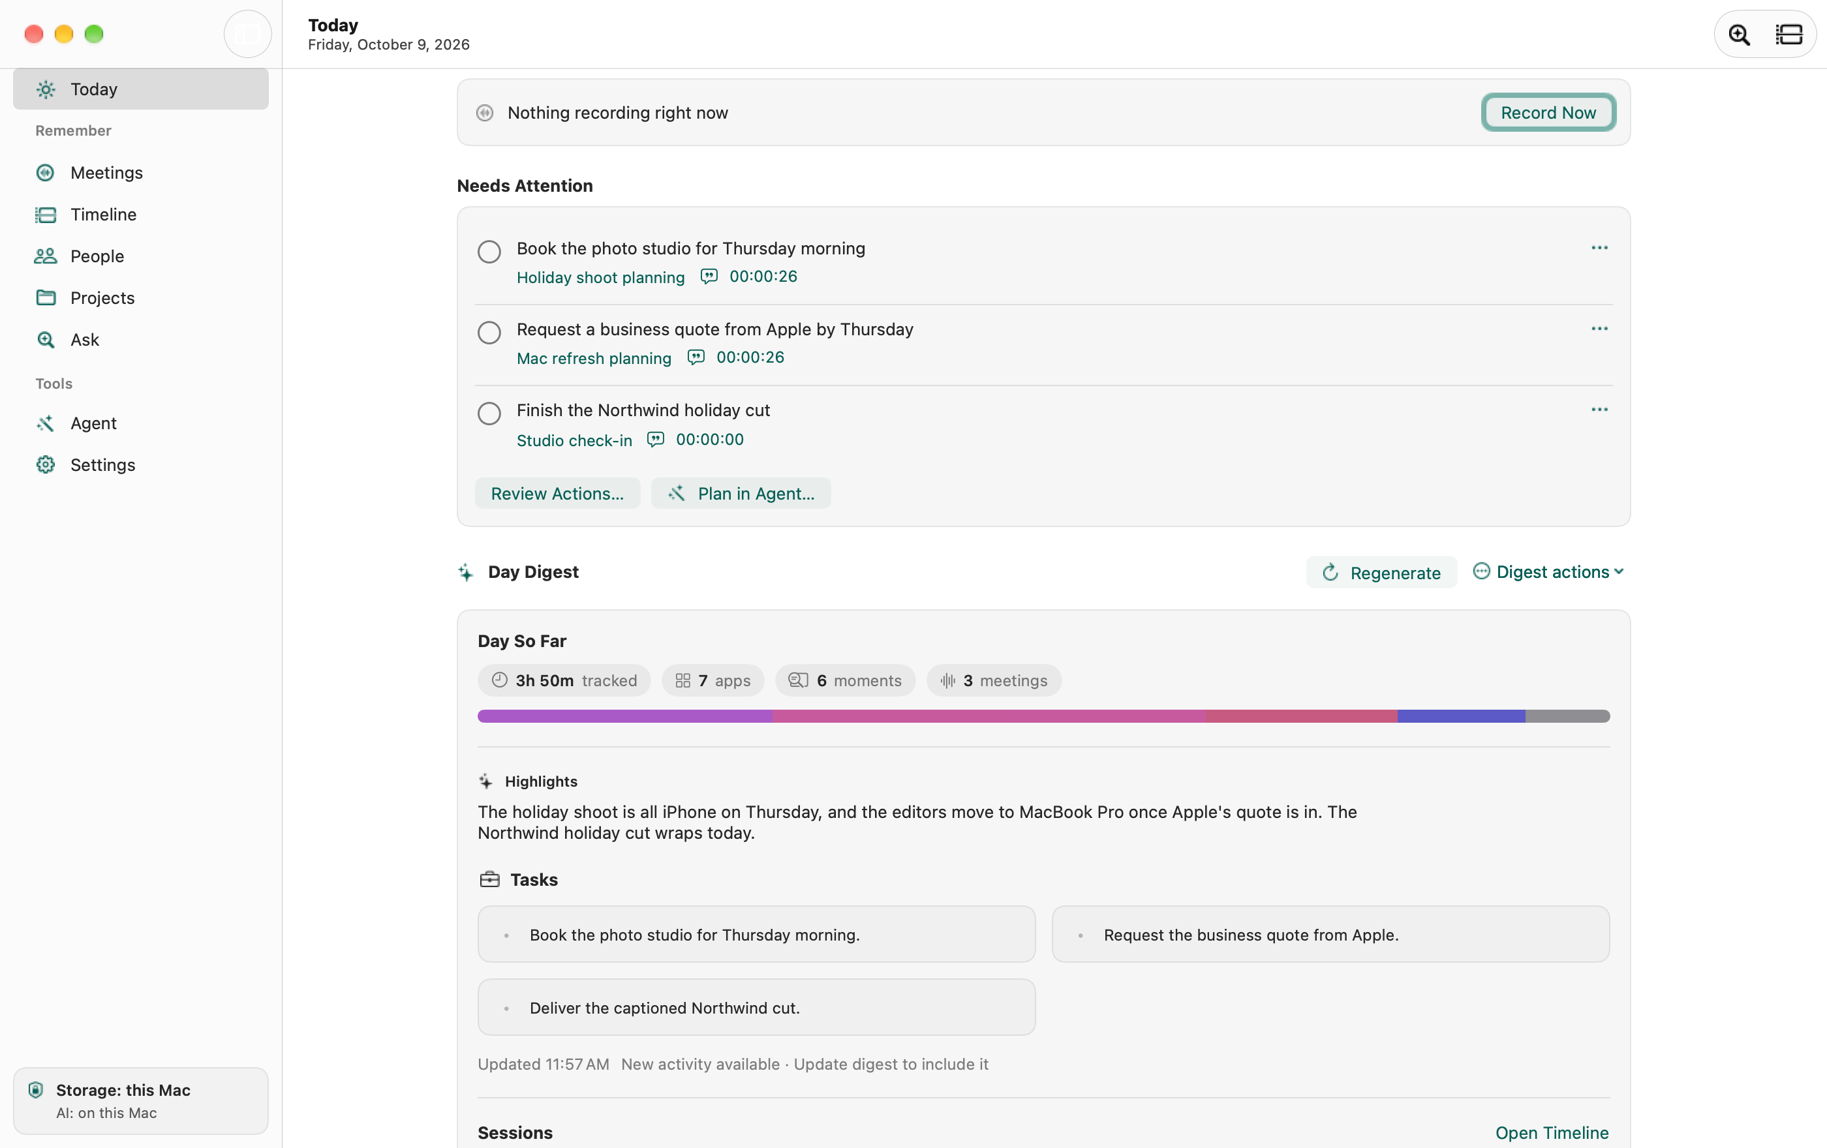Click the recording status icon beside Nothing recording
1827x1148 pixels.
485,113
